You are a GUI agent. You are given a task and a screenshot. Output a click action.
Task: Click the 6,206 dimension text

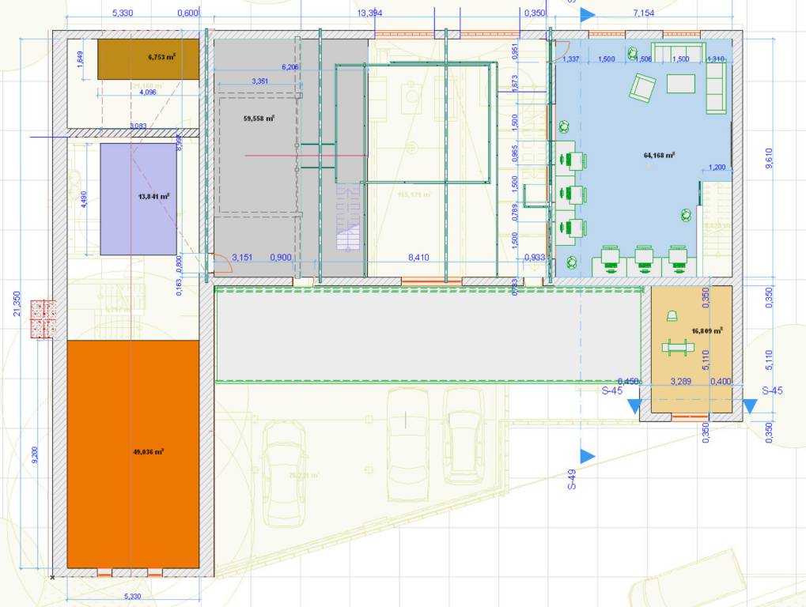[x=290, y=66]
